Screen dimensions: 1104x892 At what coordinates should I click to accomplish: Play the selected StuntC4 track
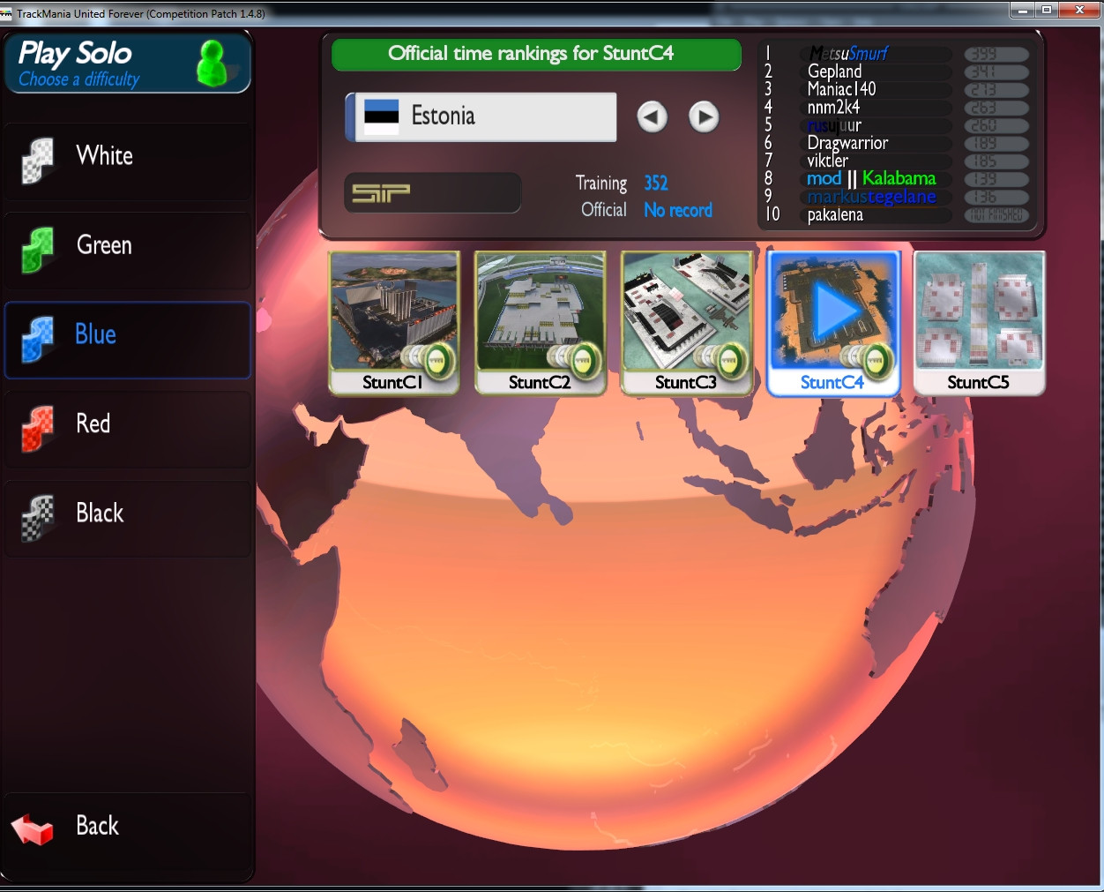point(833,311)
